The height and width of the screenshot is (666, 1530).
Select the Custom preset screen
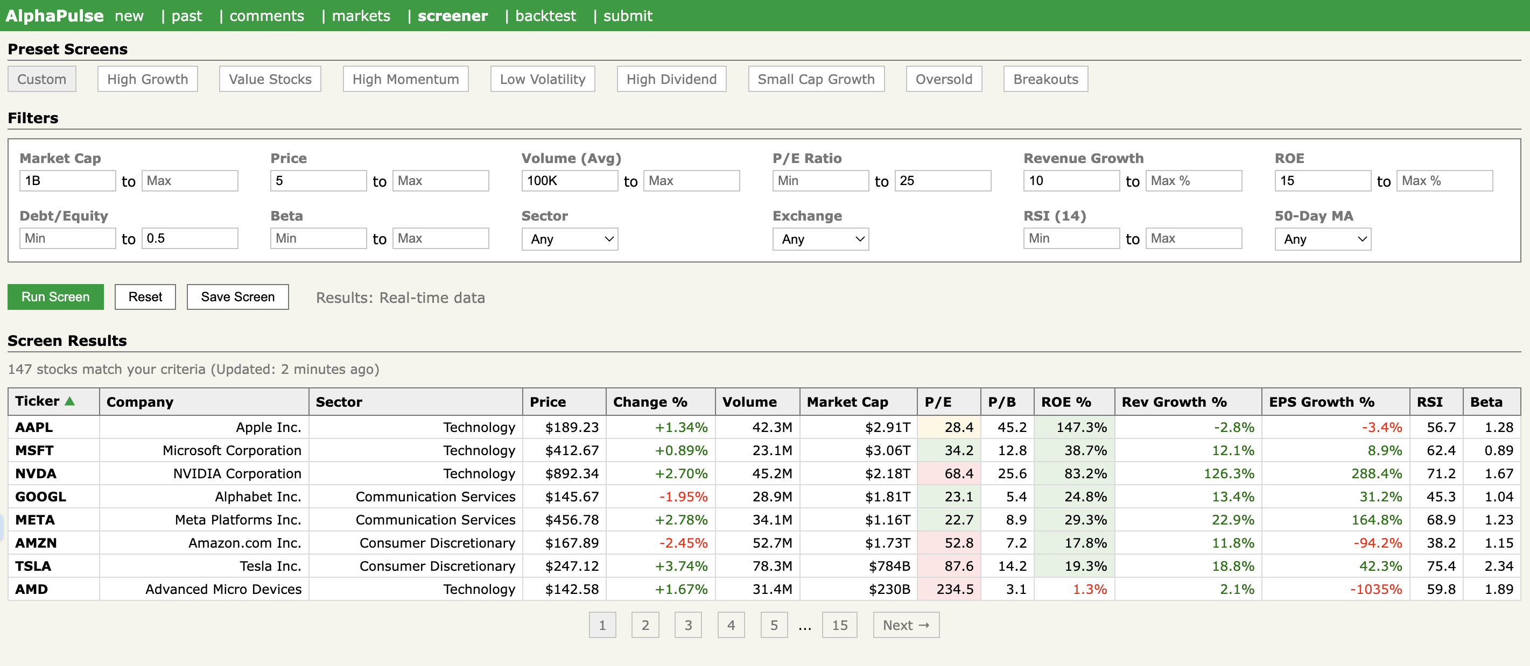[41, 79]
